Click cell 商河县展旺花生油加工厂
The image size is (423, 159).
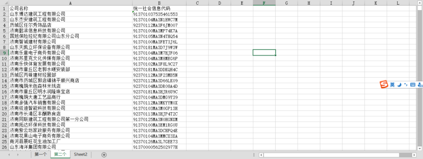(x=70, y=141)
